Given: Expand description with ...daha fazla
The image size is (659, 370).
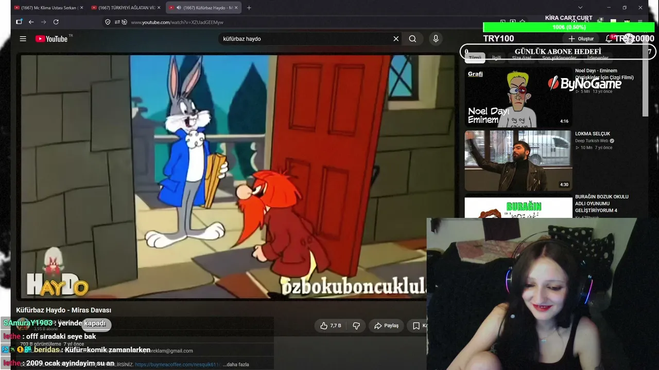Looking at the screenshot, I should pyautogui.click(x=236, y=364).
